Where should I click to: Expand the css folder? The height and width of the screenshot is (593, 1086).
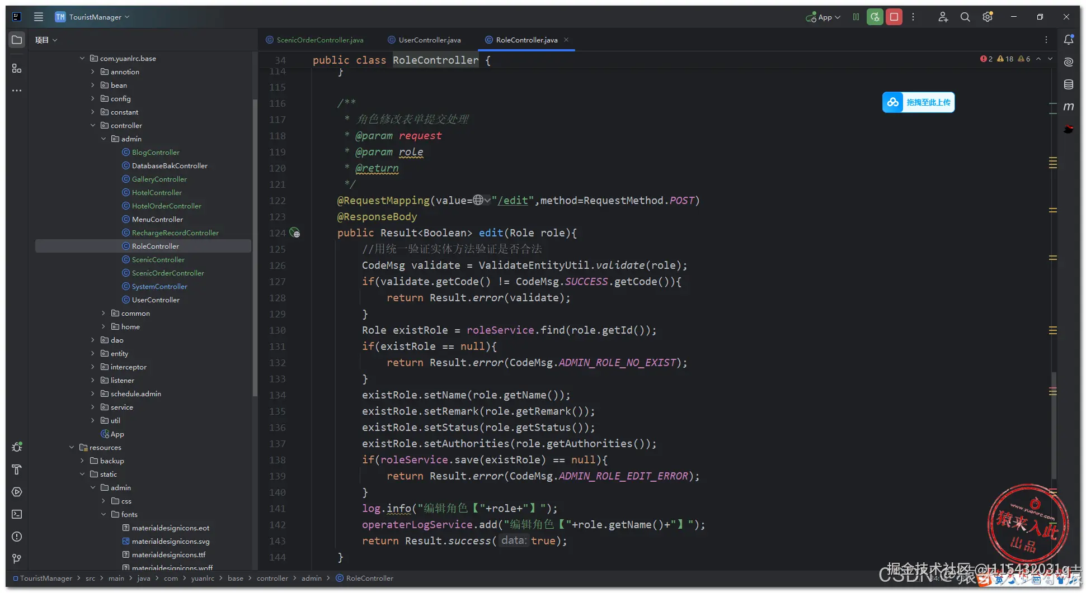[x=104, y=501]
